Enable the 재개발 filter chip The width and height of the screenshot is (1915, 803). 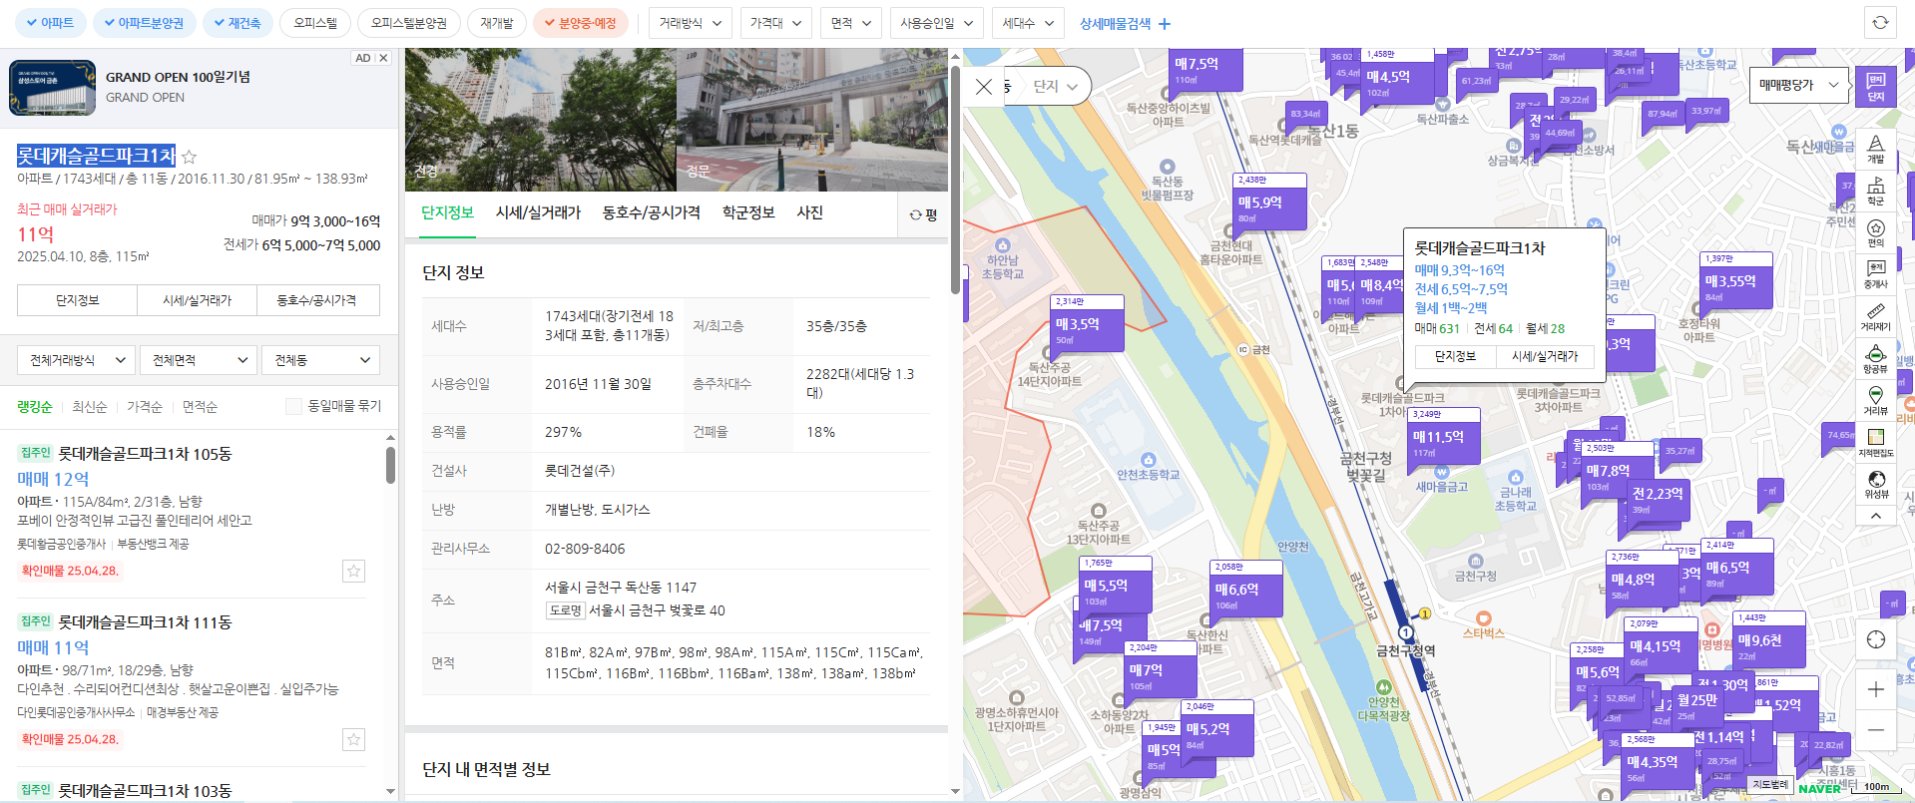497,23
